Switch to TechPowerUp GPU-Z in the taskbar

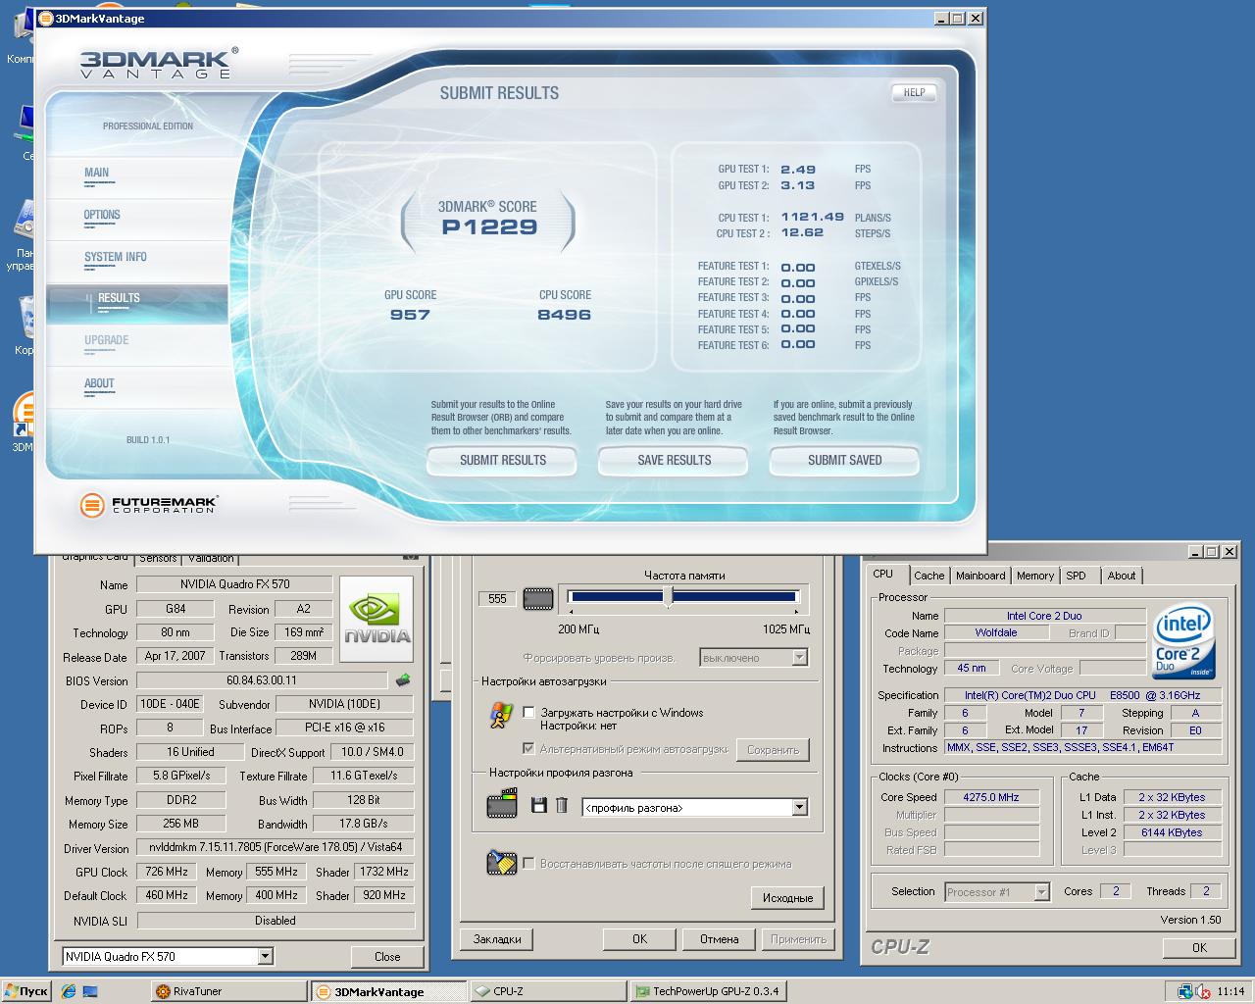(x=707, y=991)
